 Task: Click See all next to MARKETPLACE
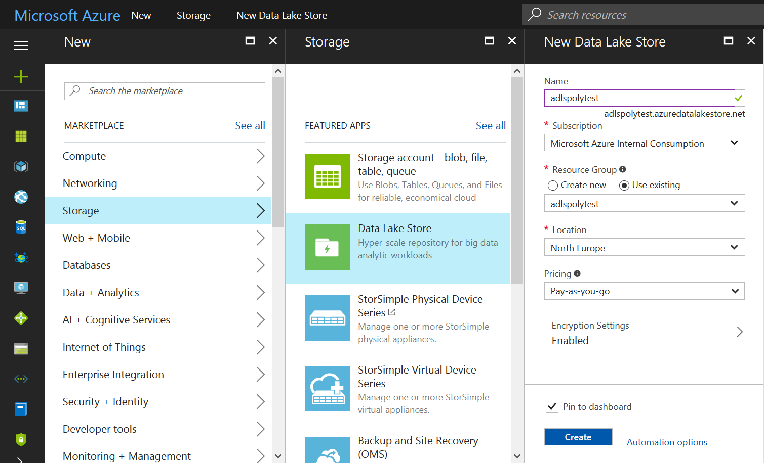(x=250, y=126)
